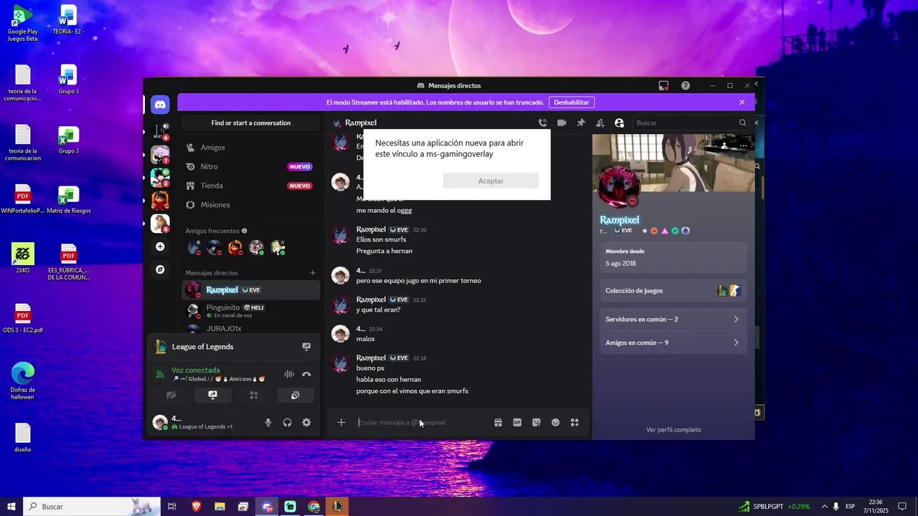Open League of Legends taskbar icon
The width and height of the screenshot is (918, 516).
[336, 507]
